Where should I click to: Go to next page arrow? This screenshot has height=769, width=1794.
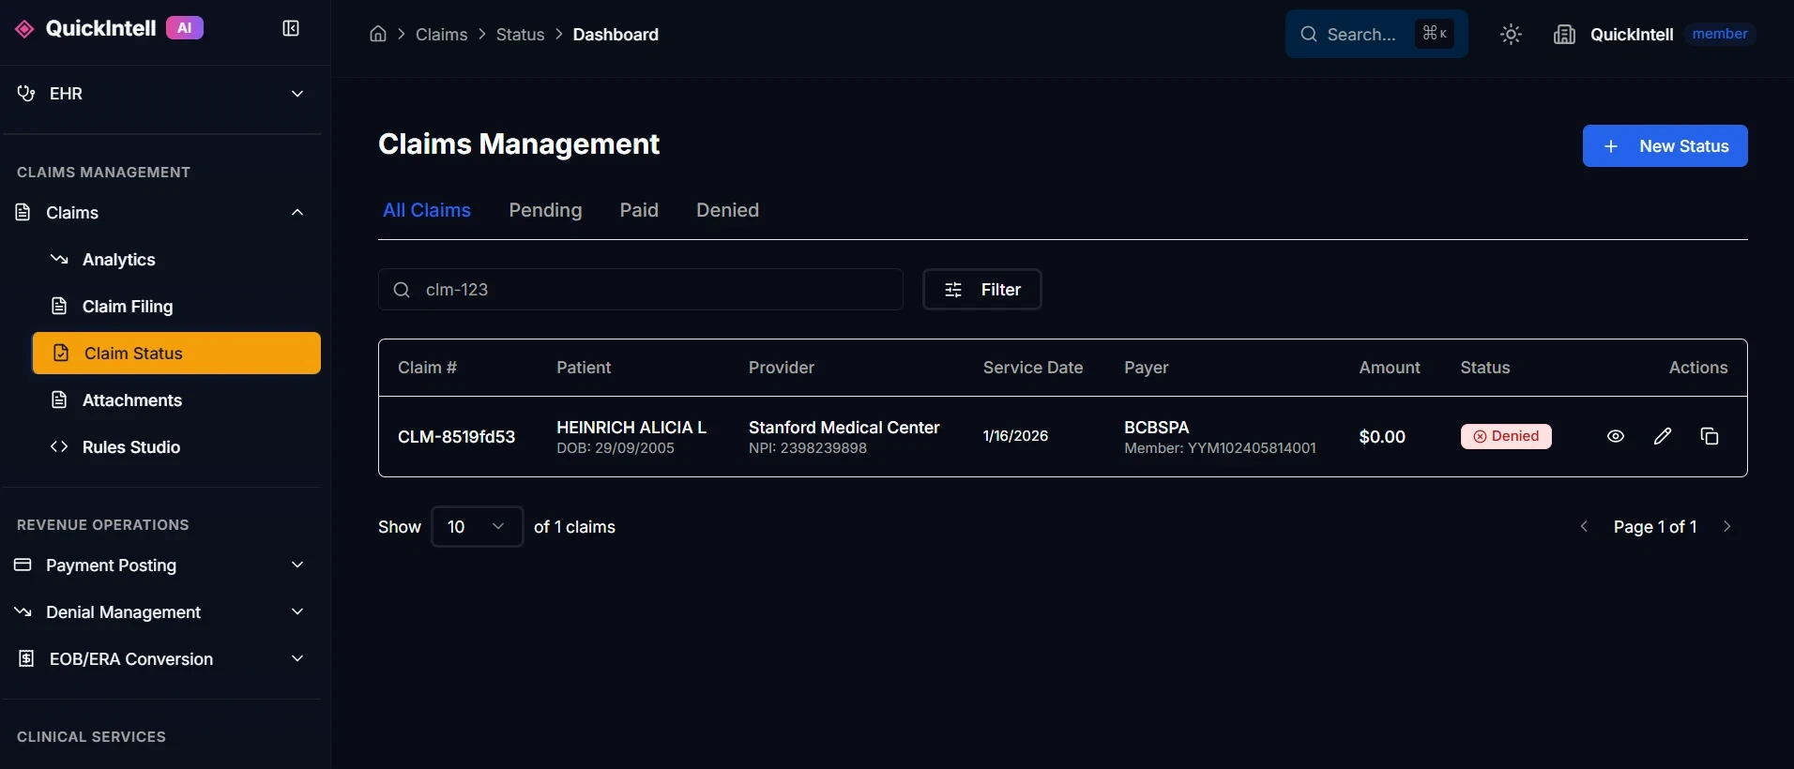1726,526
